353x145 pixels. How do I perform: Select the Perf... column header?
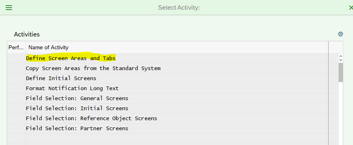[16, 48]
